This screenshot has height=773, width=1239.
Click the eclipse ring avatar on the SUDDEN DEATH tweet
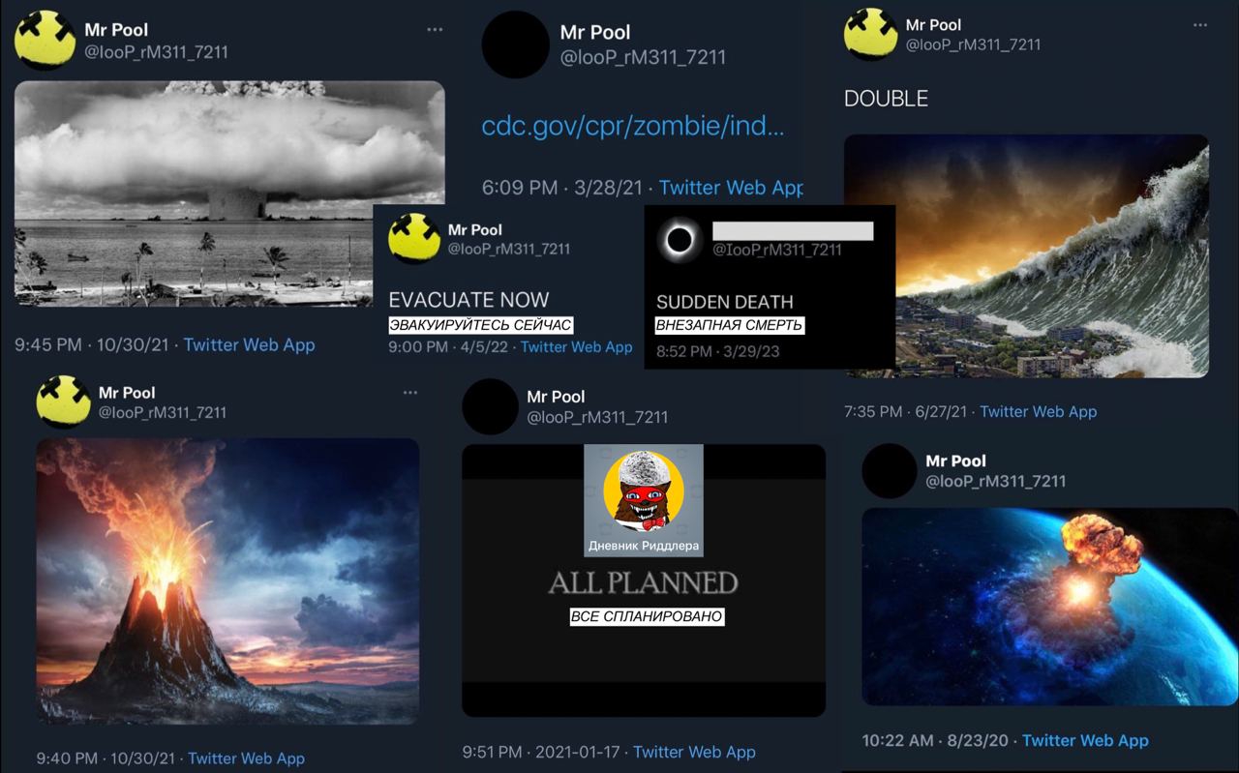pos(680,239)
